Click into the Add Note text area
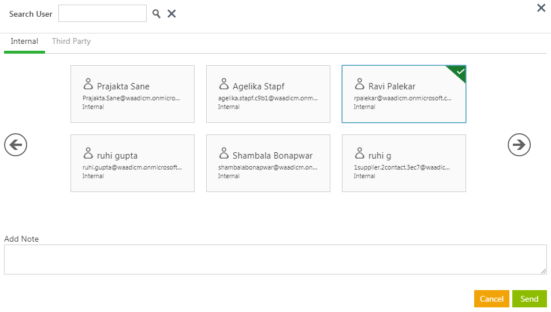The height and width of the screenshot is (312, 551). [275, 260]
